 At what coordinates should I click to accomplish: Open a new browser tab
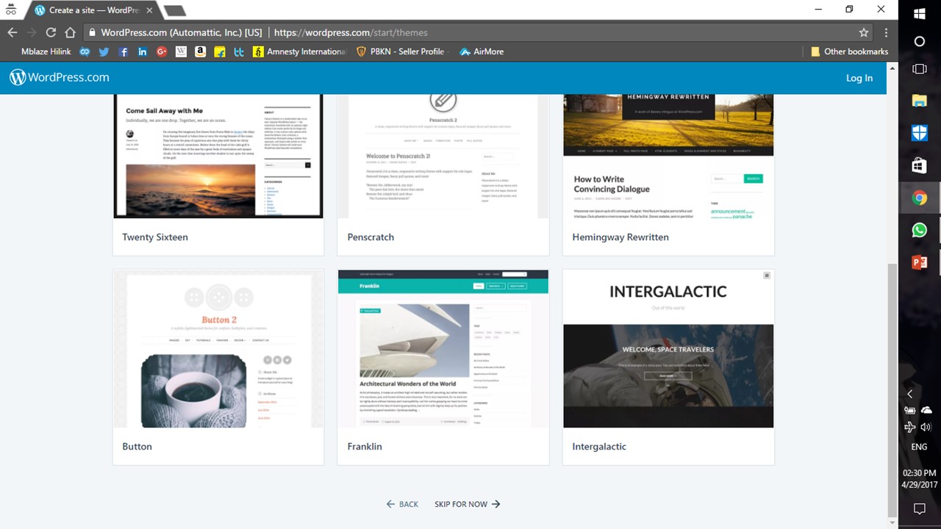[174, 10]
